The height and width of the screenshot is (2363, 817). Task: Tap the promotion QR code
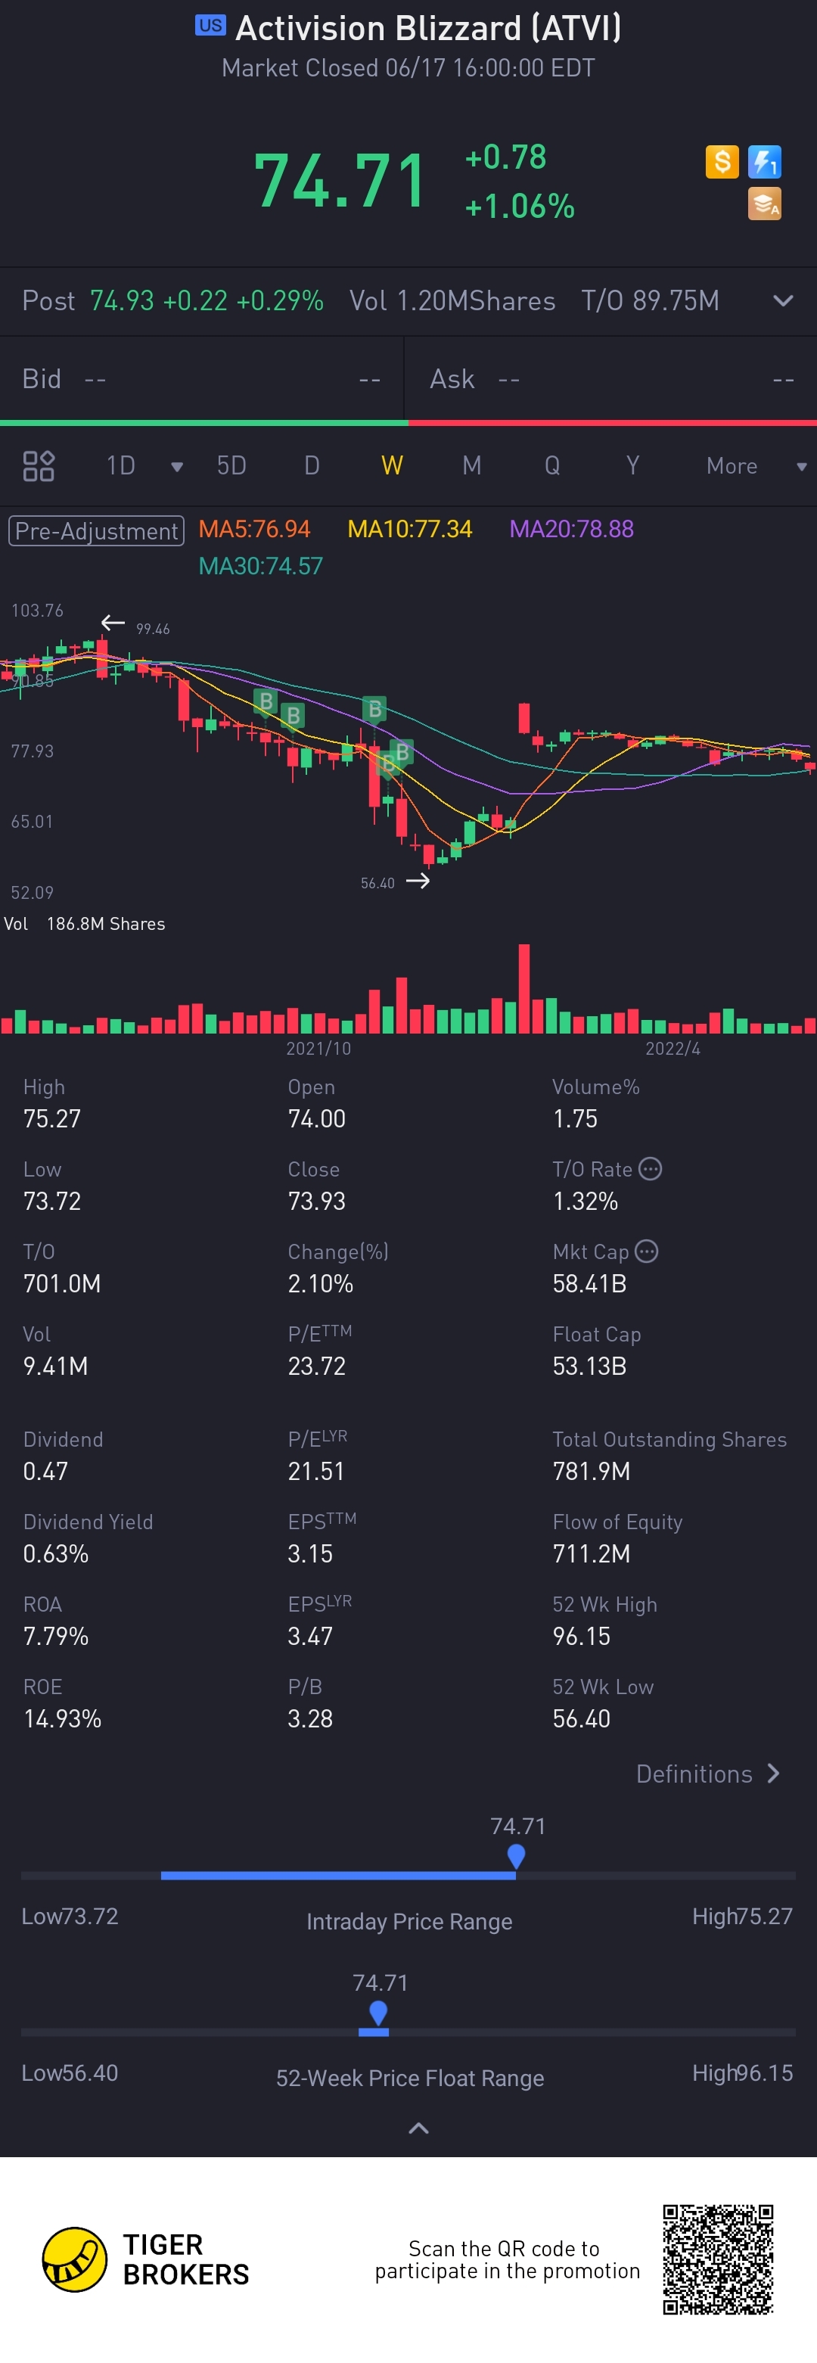(718, 2259)
